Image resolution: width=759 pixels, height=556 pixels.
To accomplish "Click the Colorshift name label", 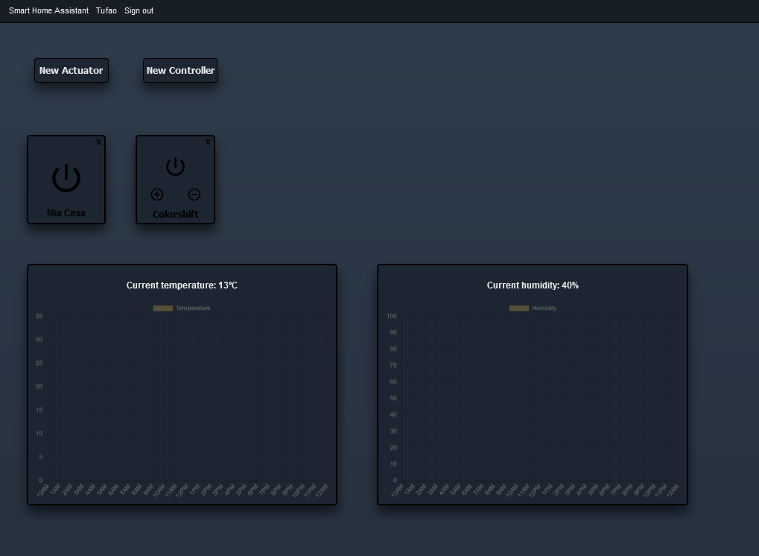I will (x=175, y=215).
